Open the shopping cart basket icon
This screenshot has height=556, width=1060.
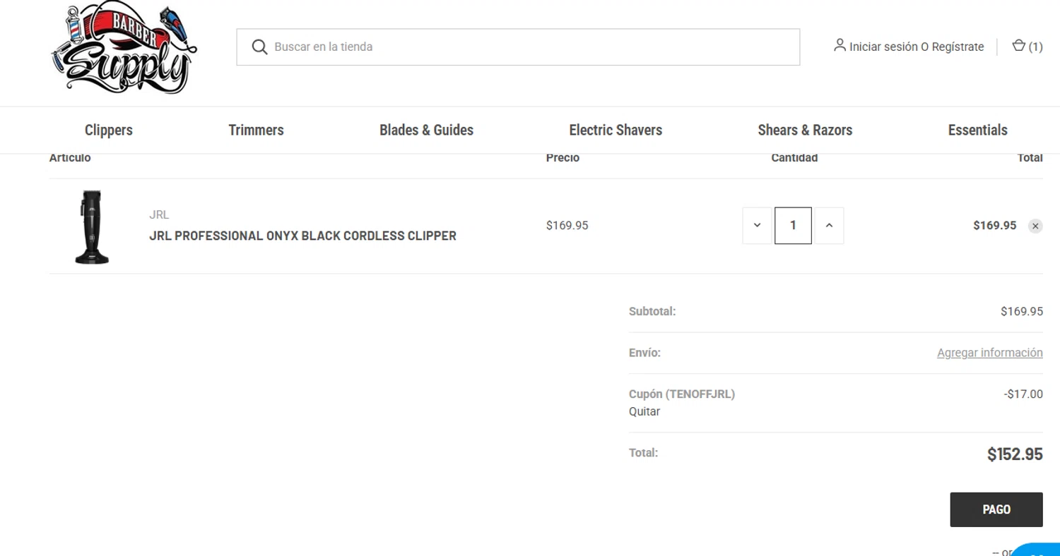point(1018,46)
